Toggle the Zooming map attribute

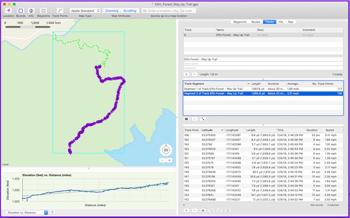click(112, 10)
